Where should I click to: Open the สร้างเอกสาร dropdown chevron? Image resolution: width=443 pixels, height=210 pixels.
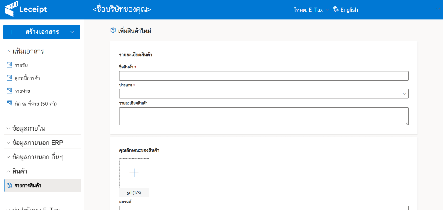(x=72, y=32)
